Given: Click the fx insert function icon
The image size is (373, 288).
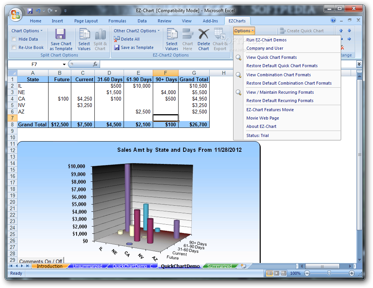Looking at the screenshot, I should coord(95,64).
